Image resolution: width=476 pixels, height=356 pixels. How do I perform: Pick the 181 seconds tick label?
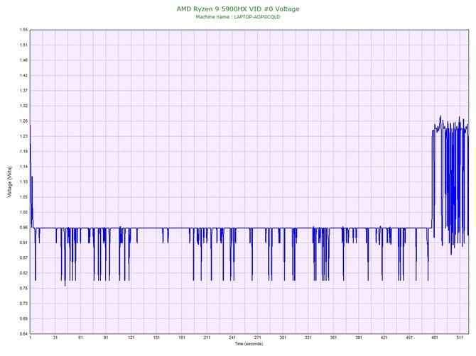(x=182, y=338)
